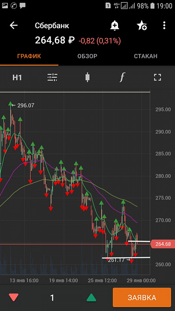Tap the 260.00 price axis label
The width and height of the screenshot is (175, 311).
163,264
